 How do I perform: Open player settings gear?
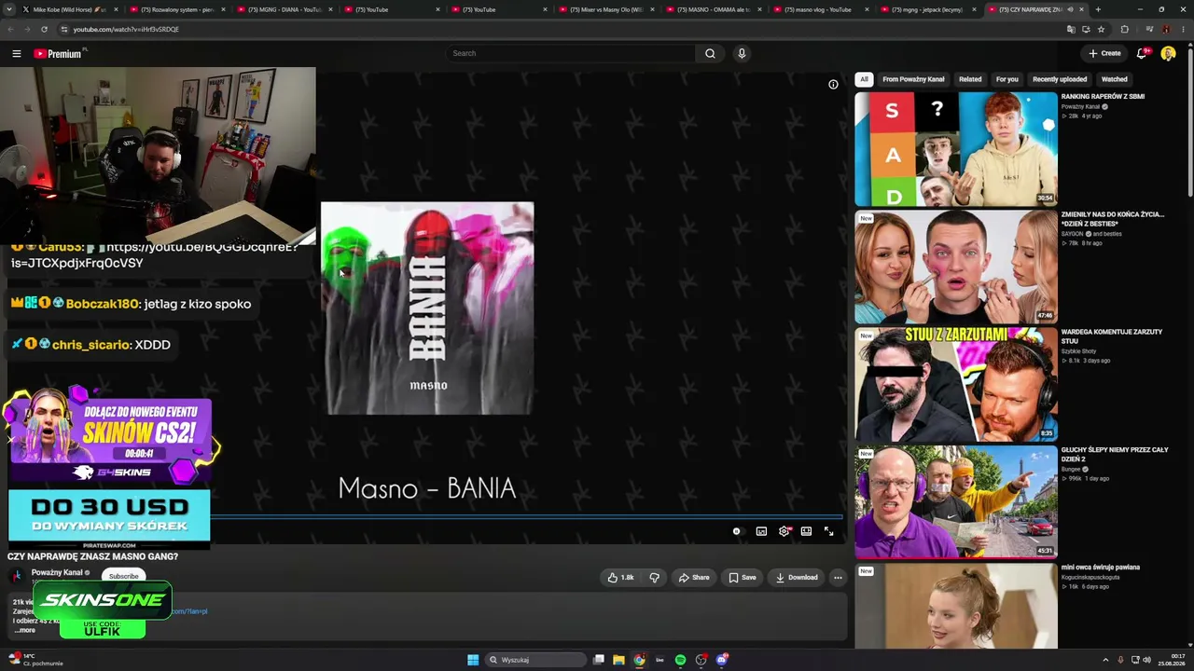[x=784, y=531]
